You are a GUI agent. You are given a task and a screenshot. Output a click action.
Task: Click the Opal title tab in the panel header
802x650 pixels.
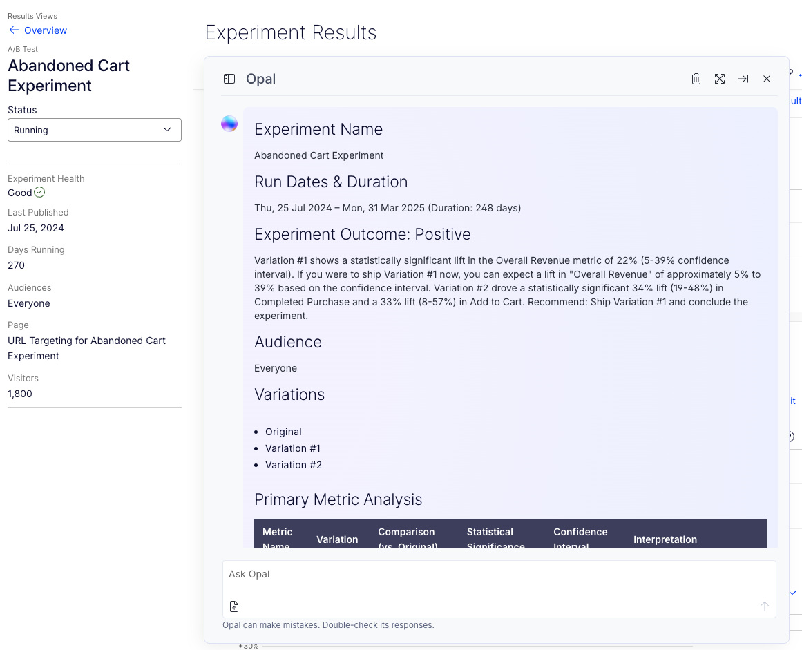click(260, 79)
